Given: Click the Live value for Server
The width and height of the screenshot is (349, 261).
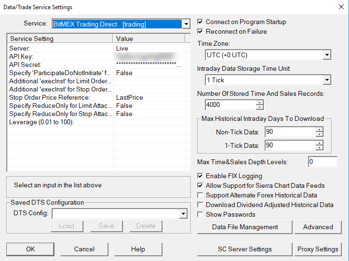Looking at the screenshot, I should [x=122, y=48].
